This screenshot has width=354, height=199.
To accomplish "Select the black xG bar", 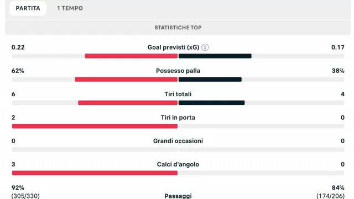I will [215, 56].
